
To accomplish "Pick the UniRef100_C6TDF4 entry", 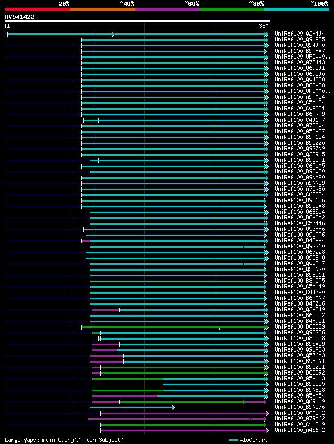I will point(300,194).
